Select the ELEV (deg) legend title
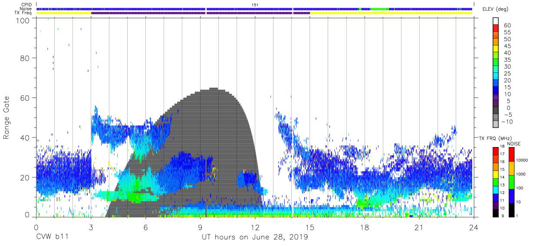This screenshot has width=533, height=246. [x=497, y=10]
